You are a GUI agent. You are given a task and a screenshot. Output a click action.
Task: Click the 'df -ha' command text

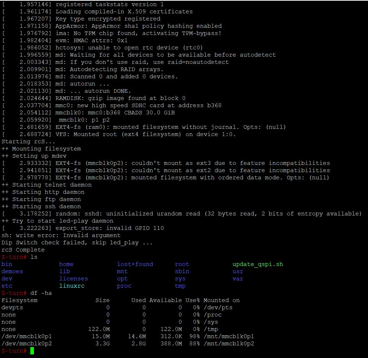pos(41,293)
